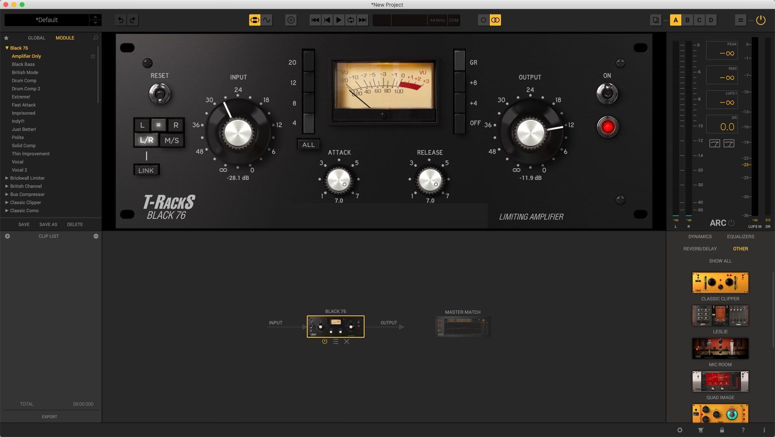Show DYNAMICS modules category
Screen dimensions: 775x437
pos(700,237)
